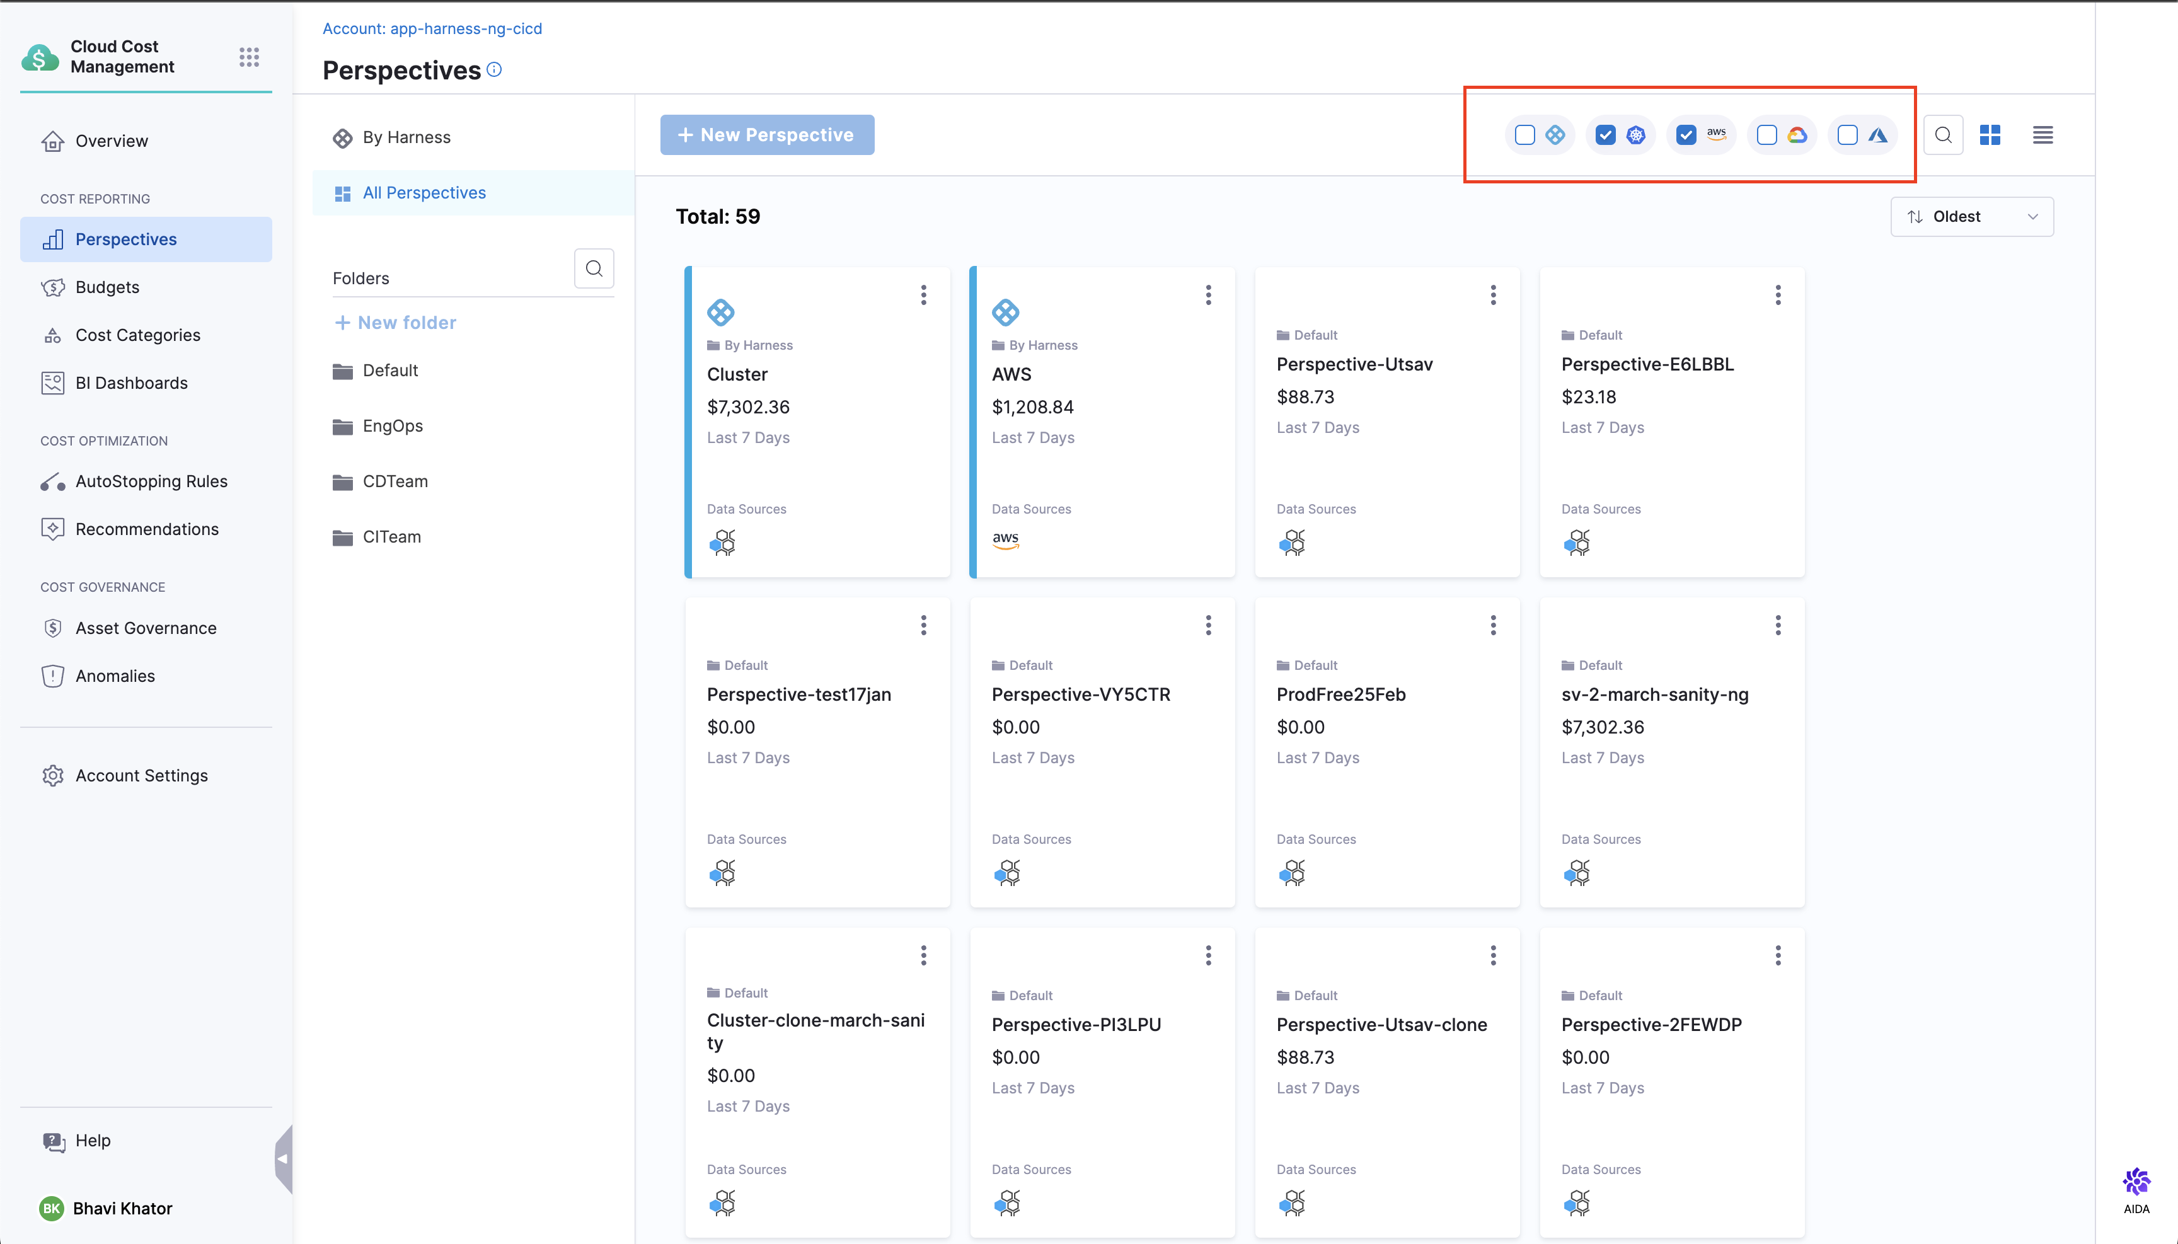
Task: Switch to grid view layout
Action: click(x=1990, y=135)
